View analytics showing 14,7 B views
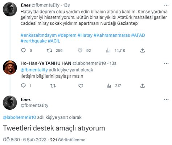The image size is (172, 145). (x=108, y=51)
